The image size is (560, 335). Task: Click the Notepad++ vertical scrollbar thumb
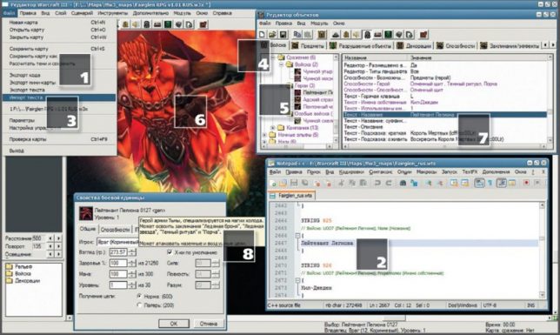tap(542, 238)
